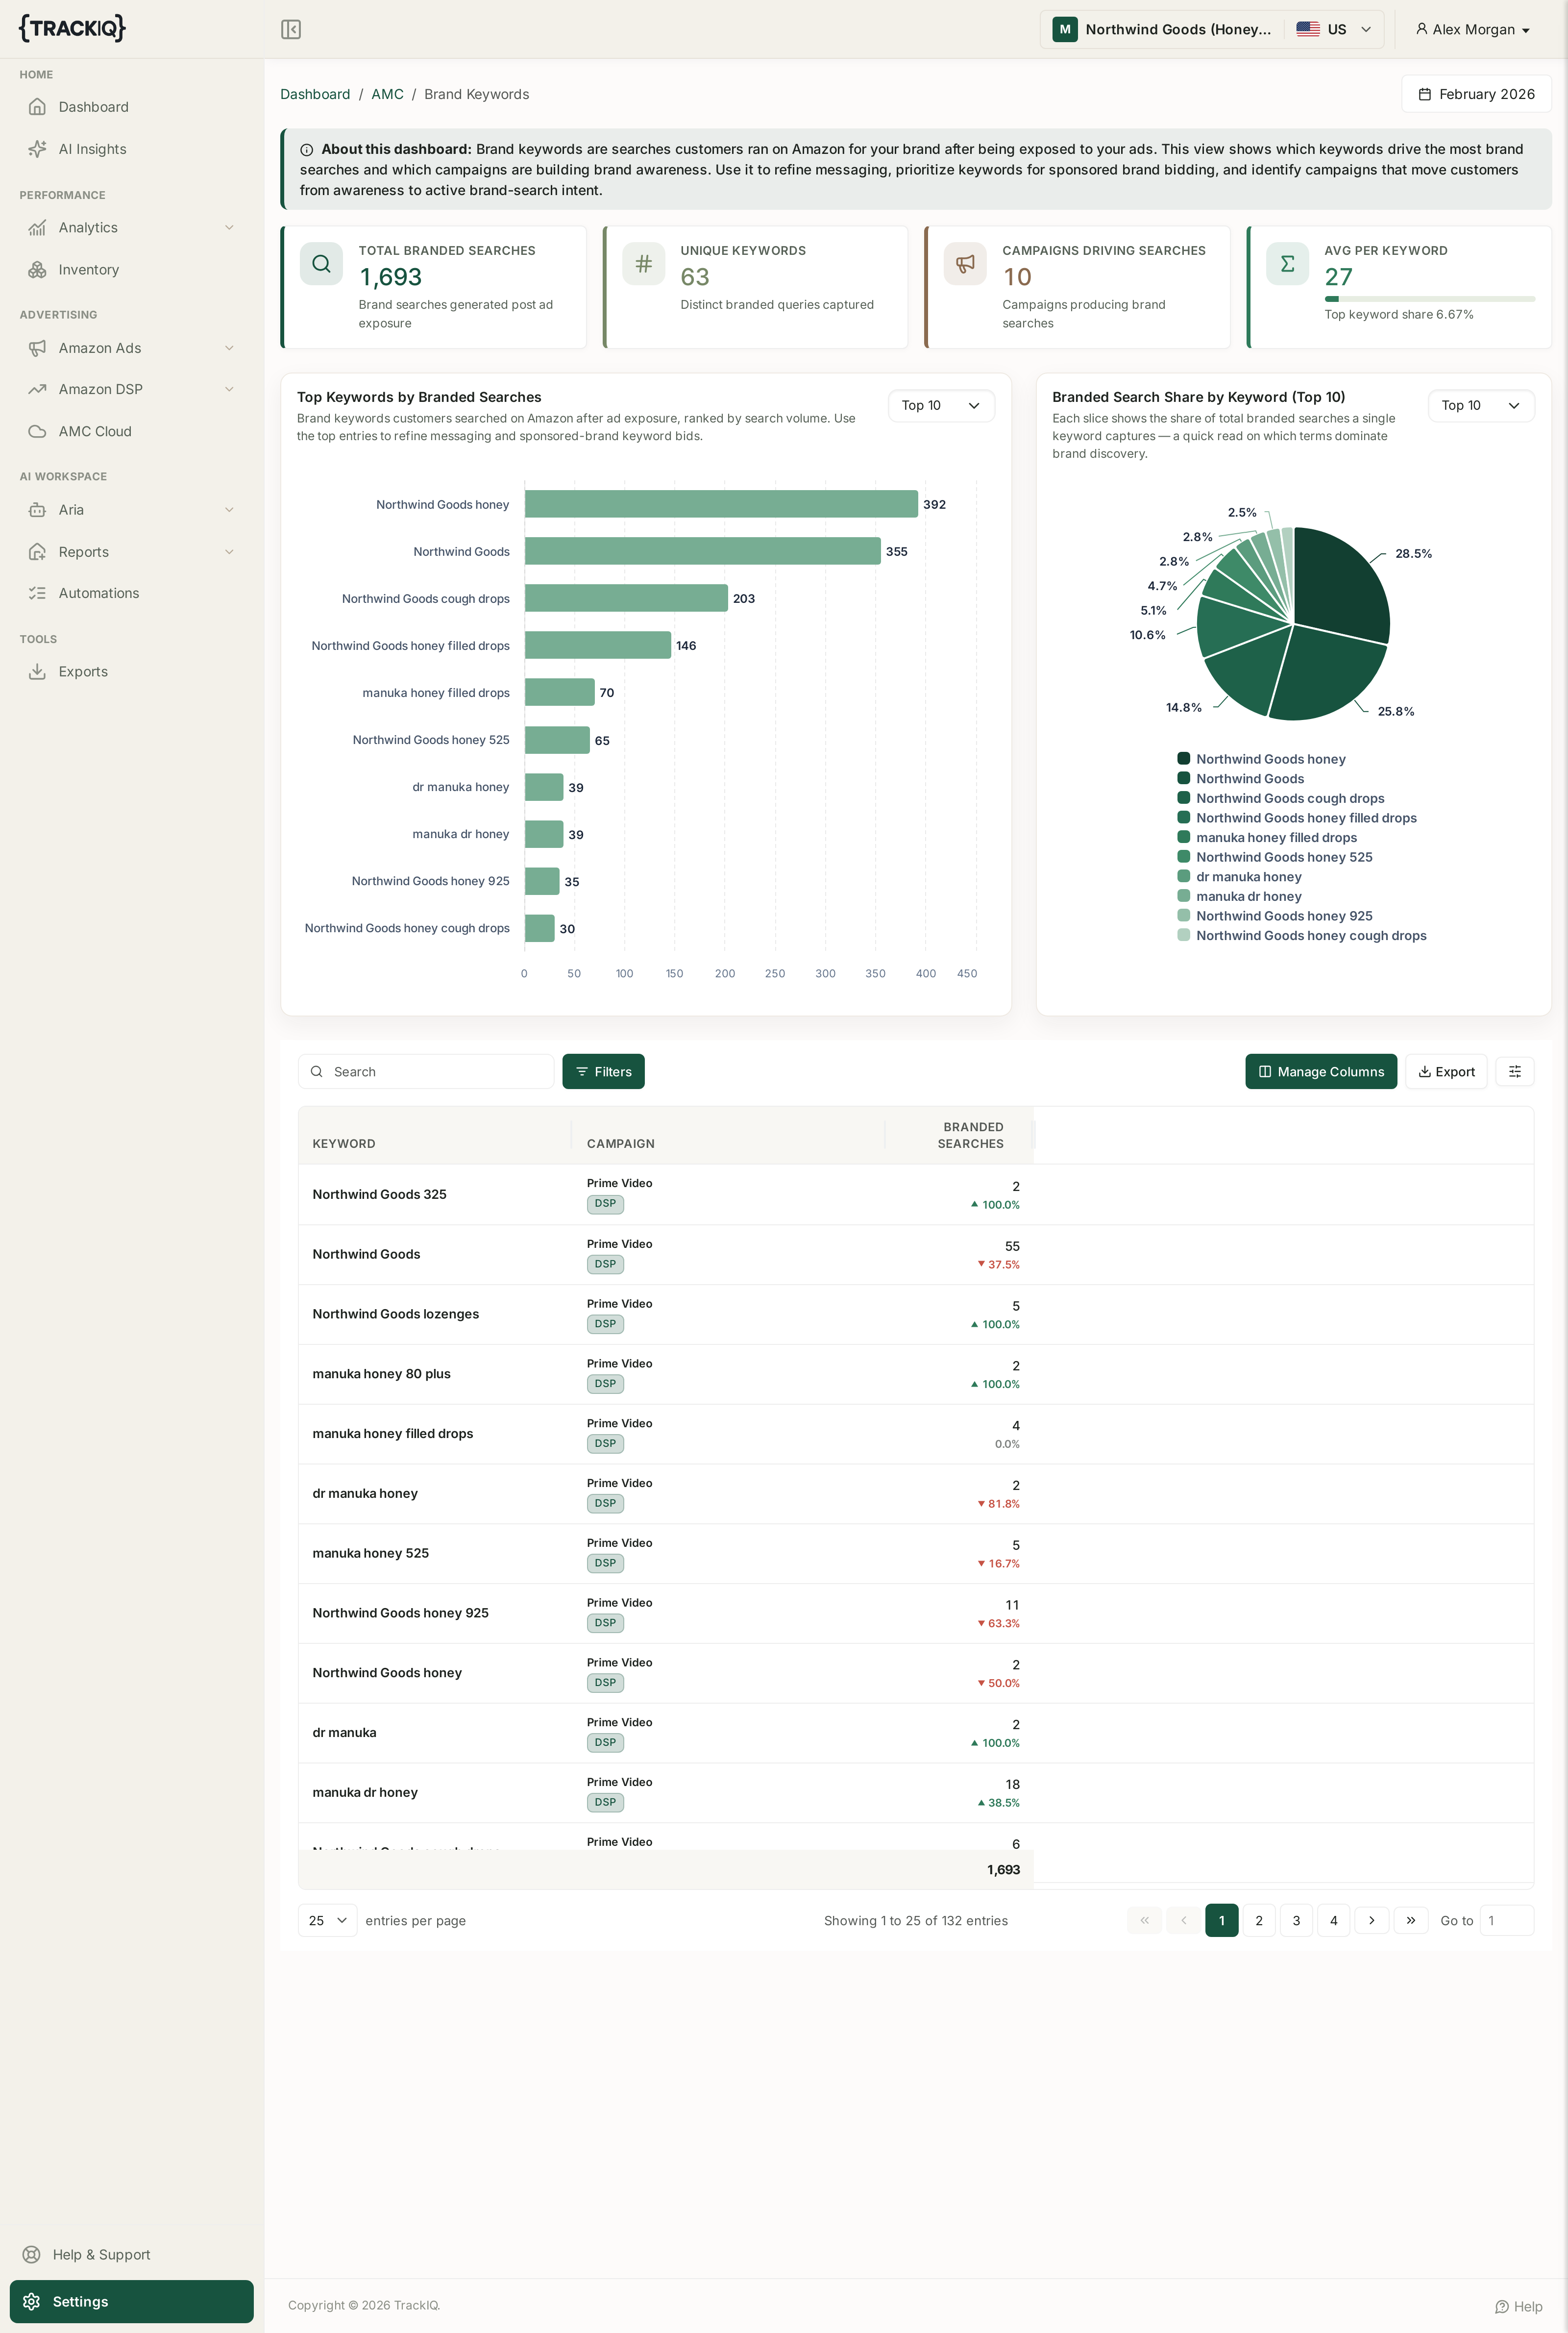The height and width of the screenshot is (2333, 1568).
Task: Click next page arrow icon
Action: click(1371, 1920)
